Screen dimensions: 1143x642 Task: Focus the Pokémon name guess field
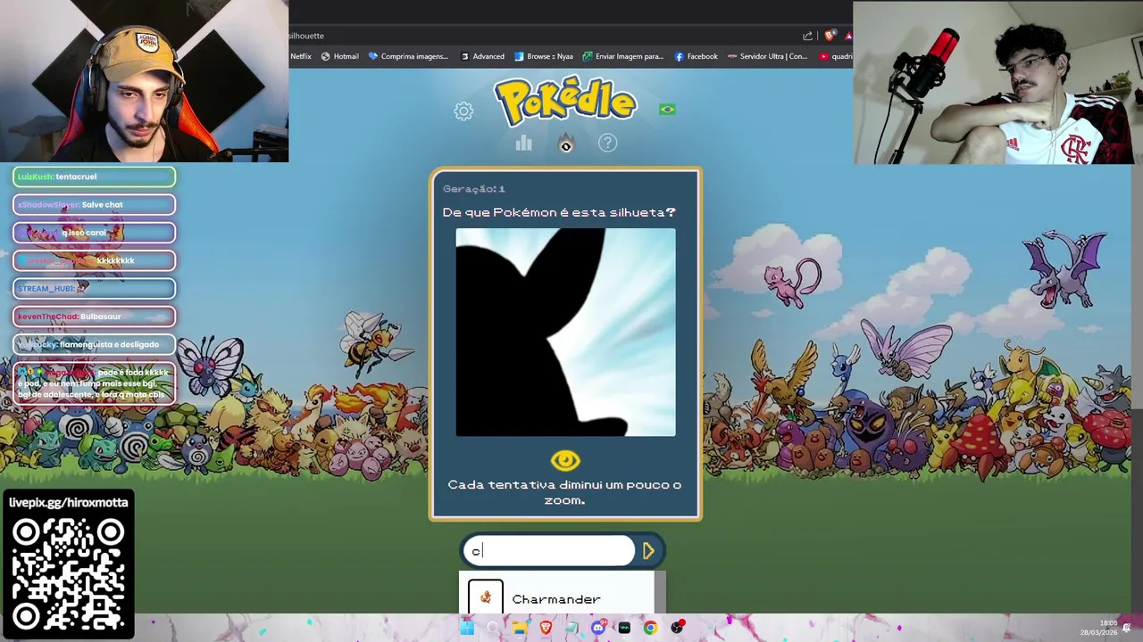click(x=549, y=551)
